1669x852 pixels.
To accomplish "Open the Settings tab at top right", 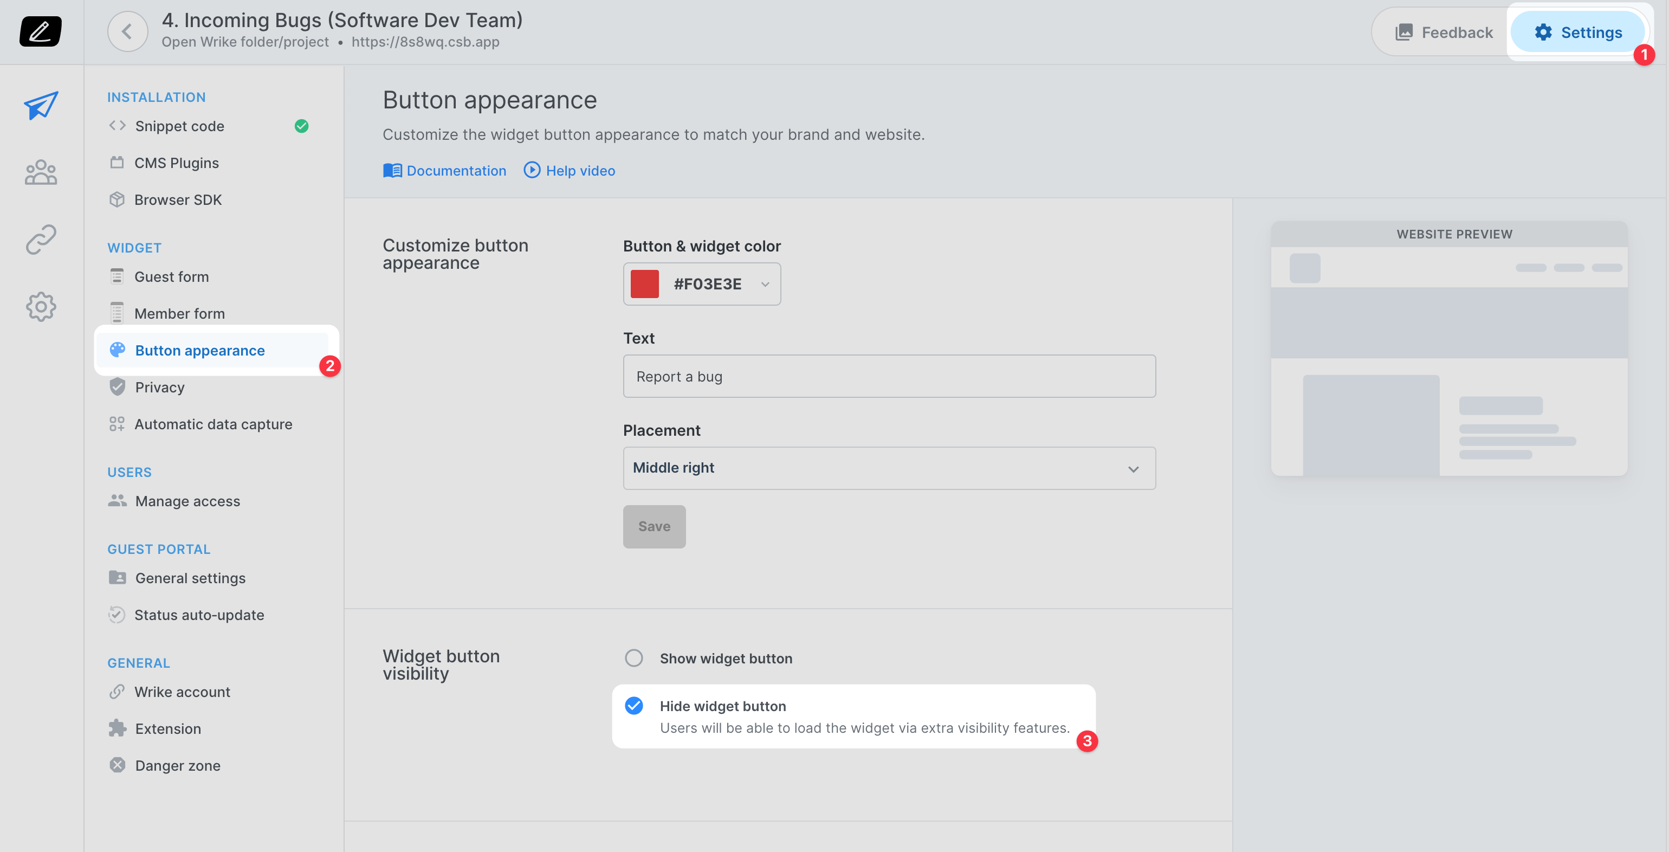I will [x=1579, y=32].
